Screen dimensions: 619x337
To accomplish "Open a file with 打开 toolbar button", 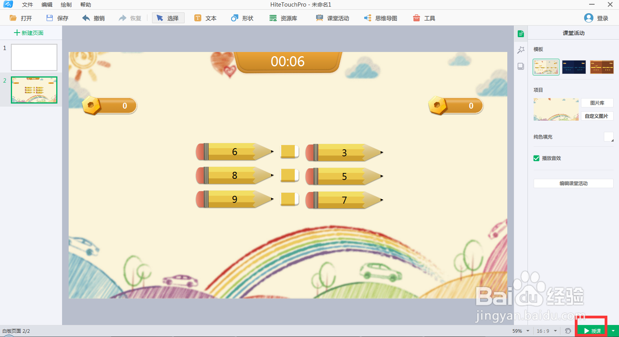I will pos(21,18).
